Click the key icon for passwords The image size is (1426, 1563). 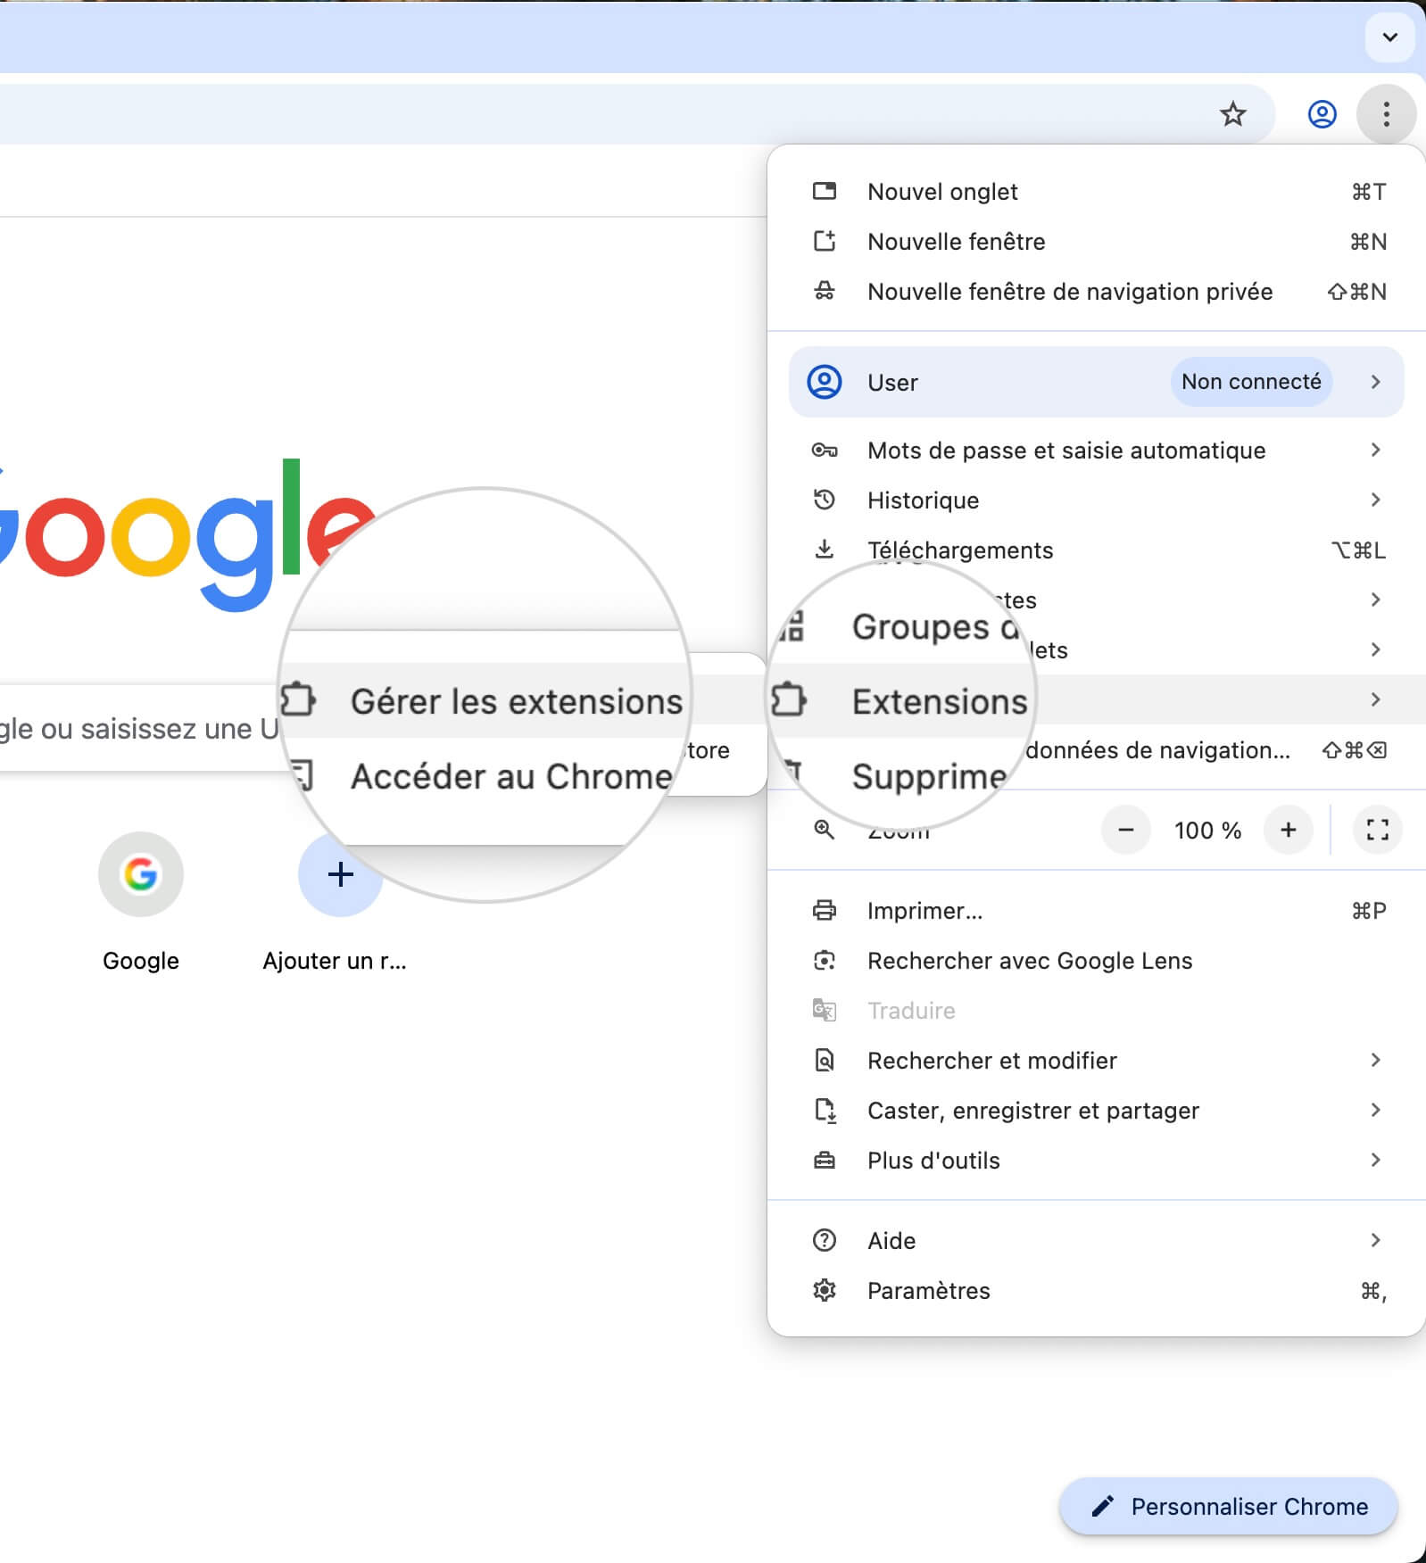[825, 450]
